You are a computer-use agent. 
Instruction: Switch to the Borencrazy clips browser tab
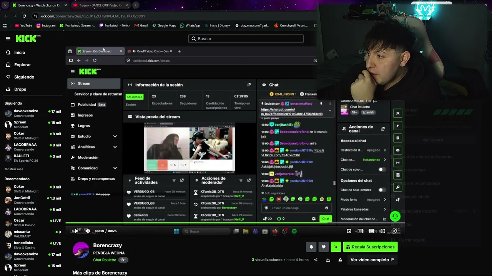[x=40, y=5]
